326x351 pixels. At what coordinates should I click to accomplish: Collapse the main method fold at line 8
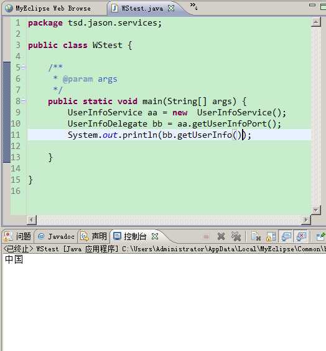[24, 101]
